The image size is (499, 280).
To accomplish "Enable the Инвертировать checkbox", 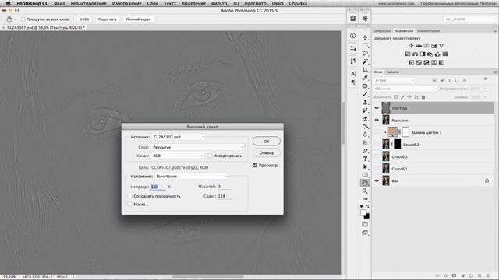I will pos(210,156).
